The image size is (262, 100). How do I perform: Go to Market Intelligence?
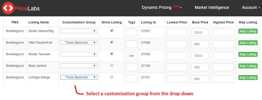(x=212, y=7)
